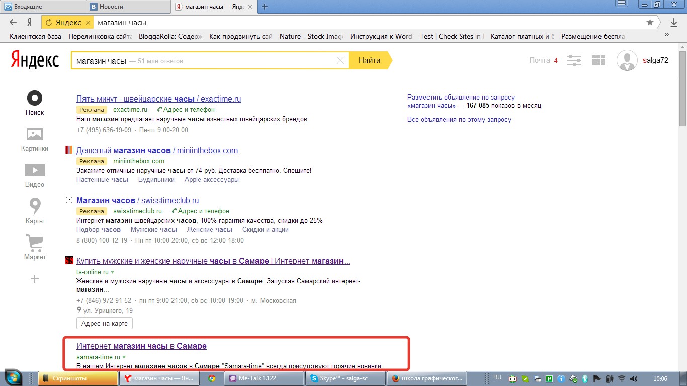Close the Яндекс chip in address bar
Screen dimensions: 687x386
(88, 23)
